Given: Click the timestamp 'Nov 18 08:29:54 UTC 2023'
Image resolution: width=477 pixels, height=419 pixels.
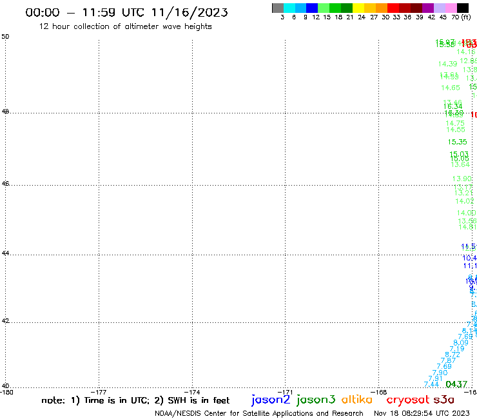Looking at the screenshot, I should click(x=422, y=413).
